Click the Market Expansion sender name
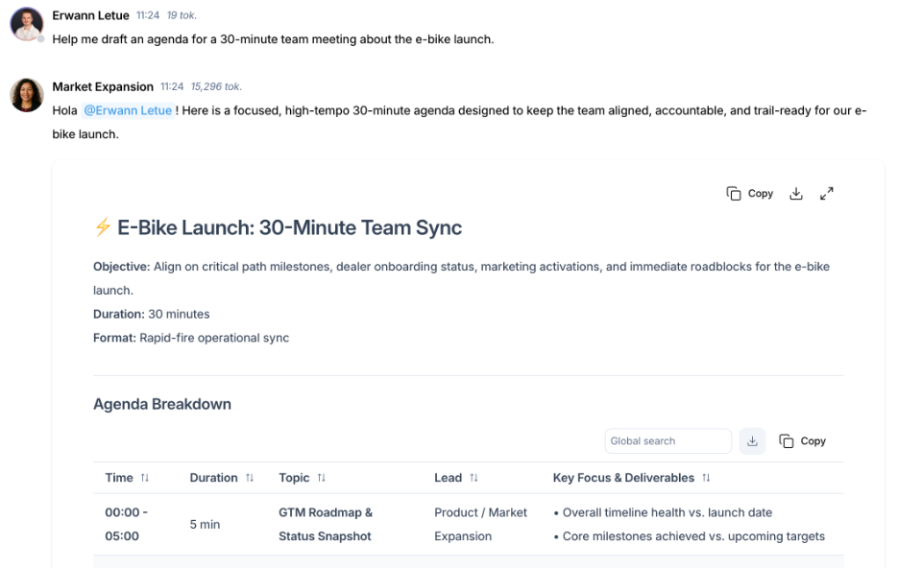Viewport: 922px width, 568px height. click(103, 87)
